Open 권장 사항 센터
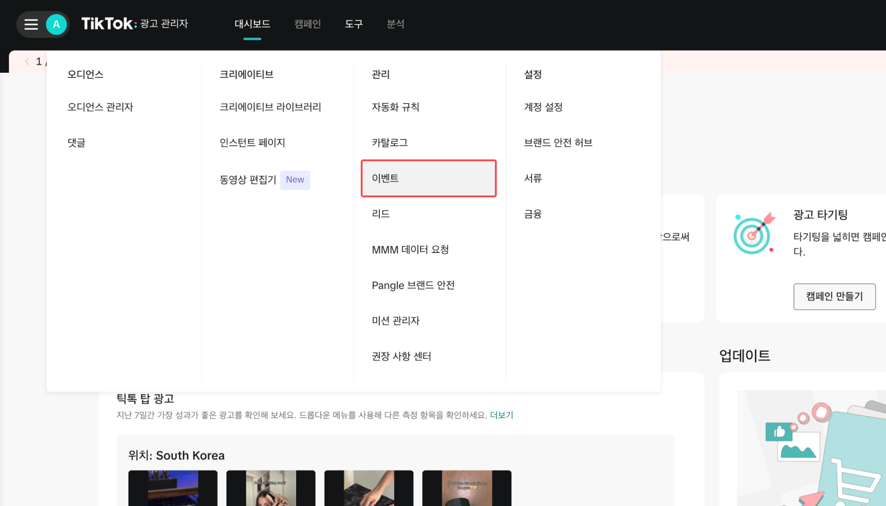This screenshot has width=886, height=506. [x=402, y=357]
